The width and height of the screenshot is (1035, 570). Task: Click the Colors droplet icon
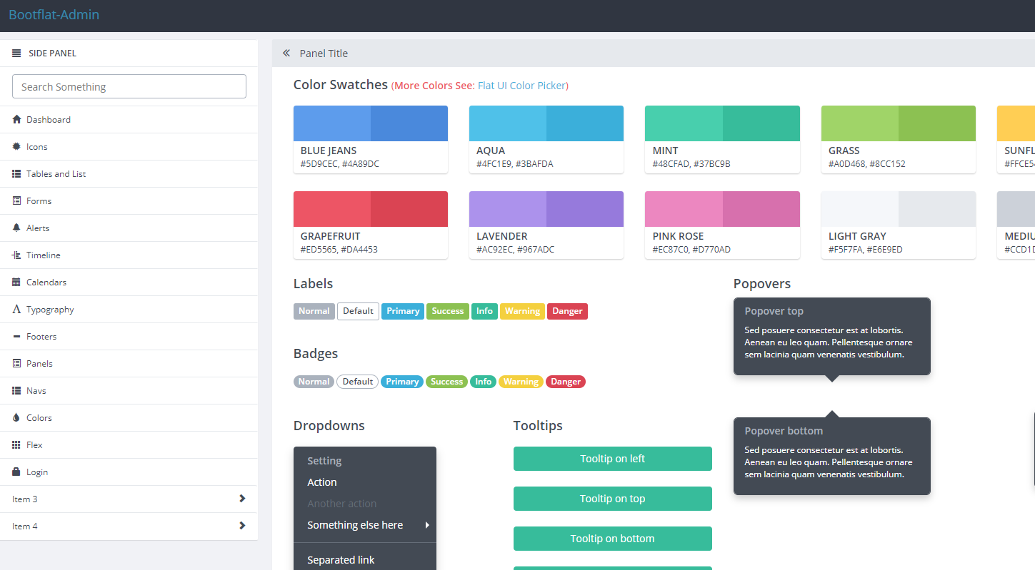[x=17, y=418]
